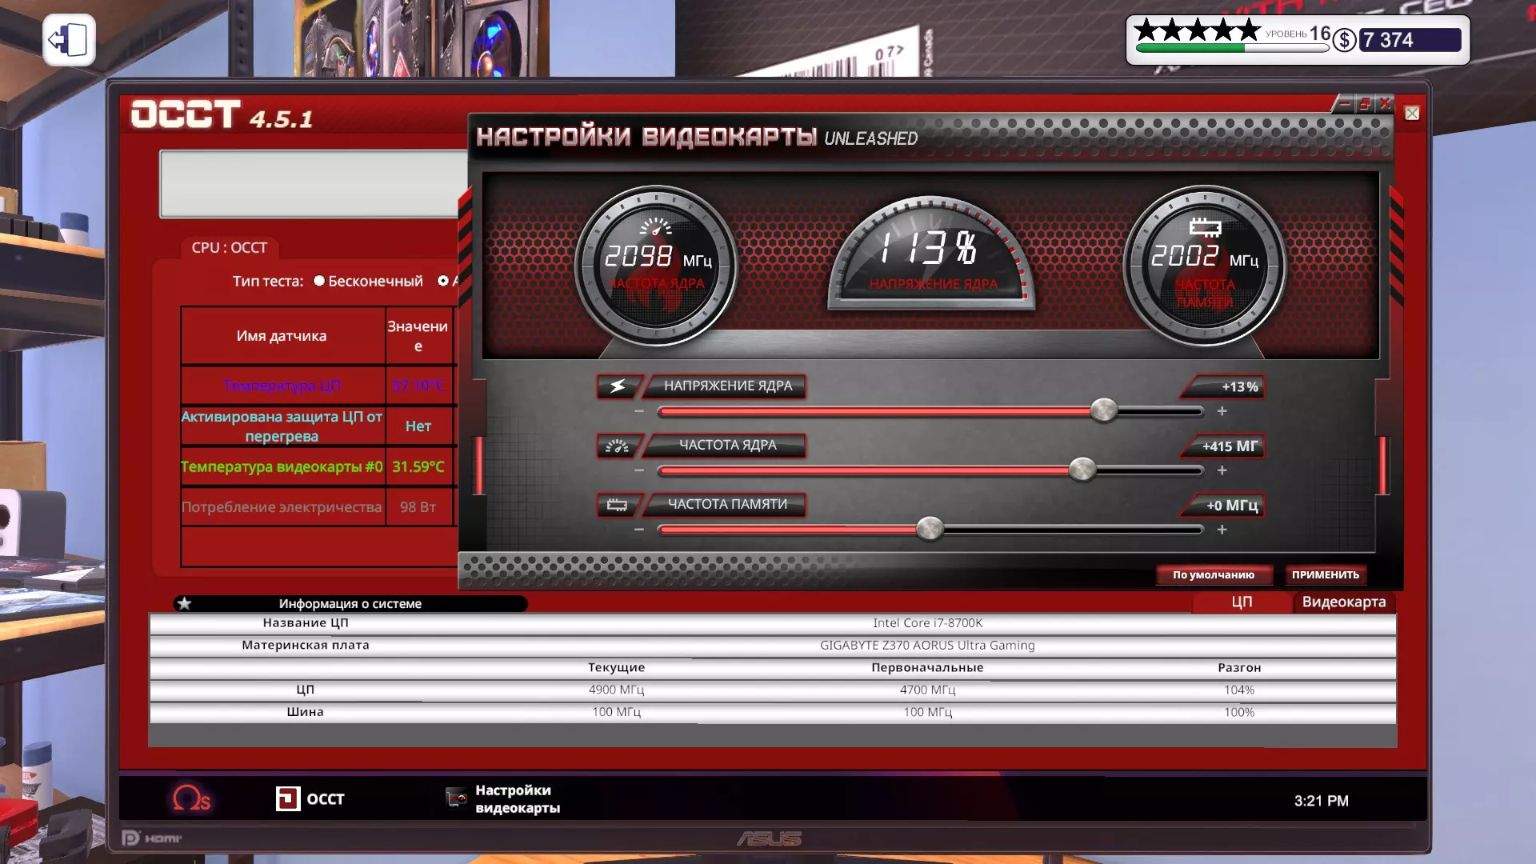Image resolution: width=1536 pixels, height=864 pixels.
Task: Click the core frequency gauge icon
Action: tap(618, 446)
